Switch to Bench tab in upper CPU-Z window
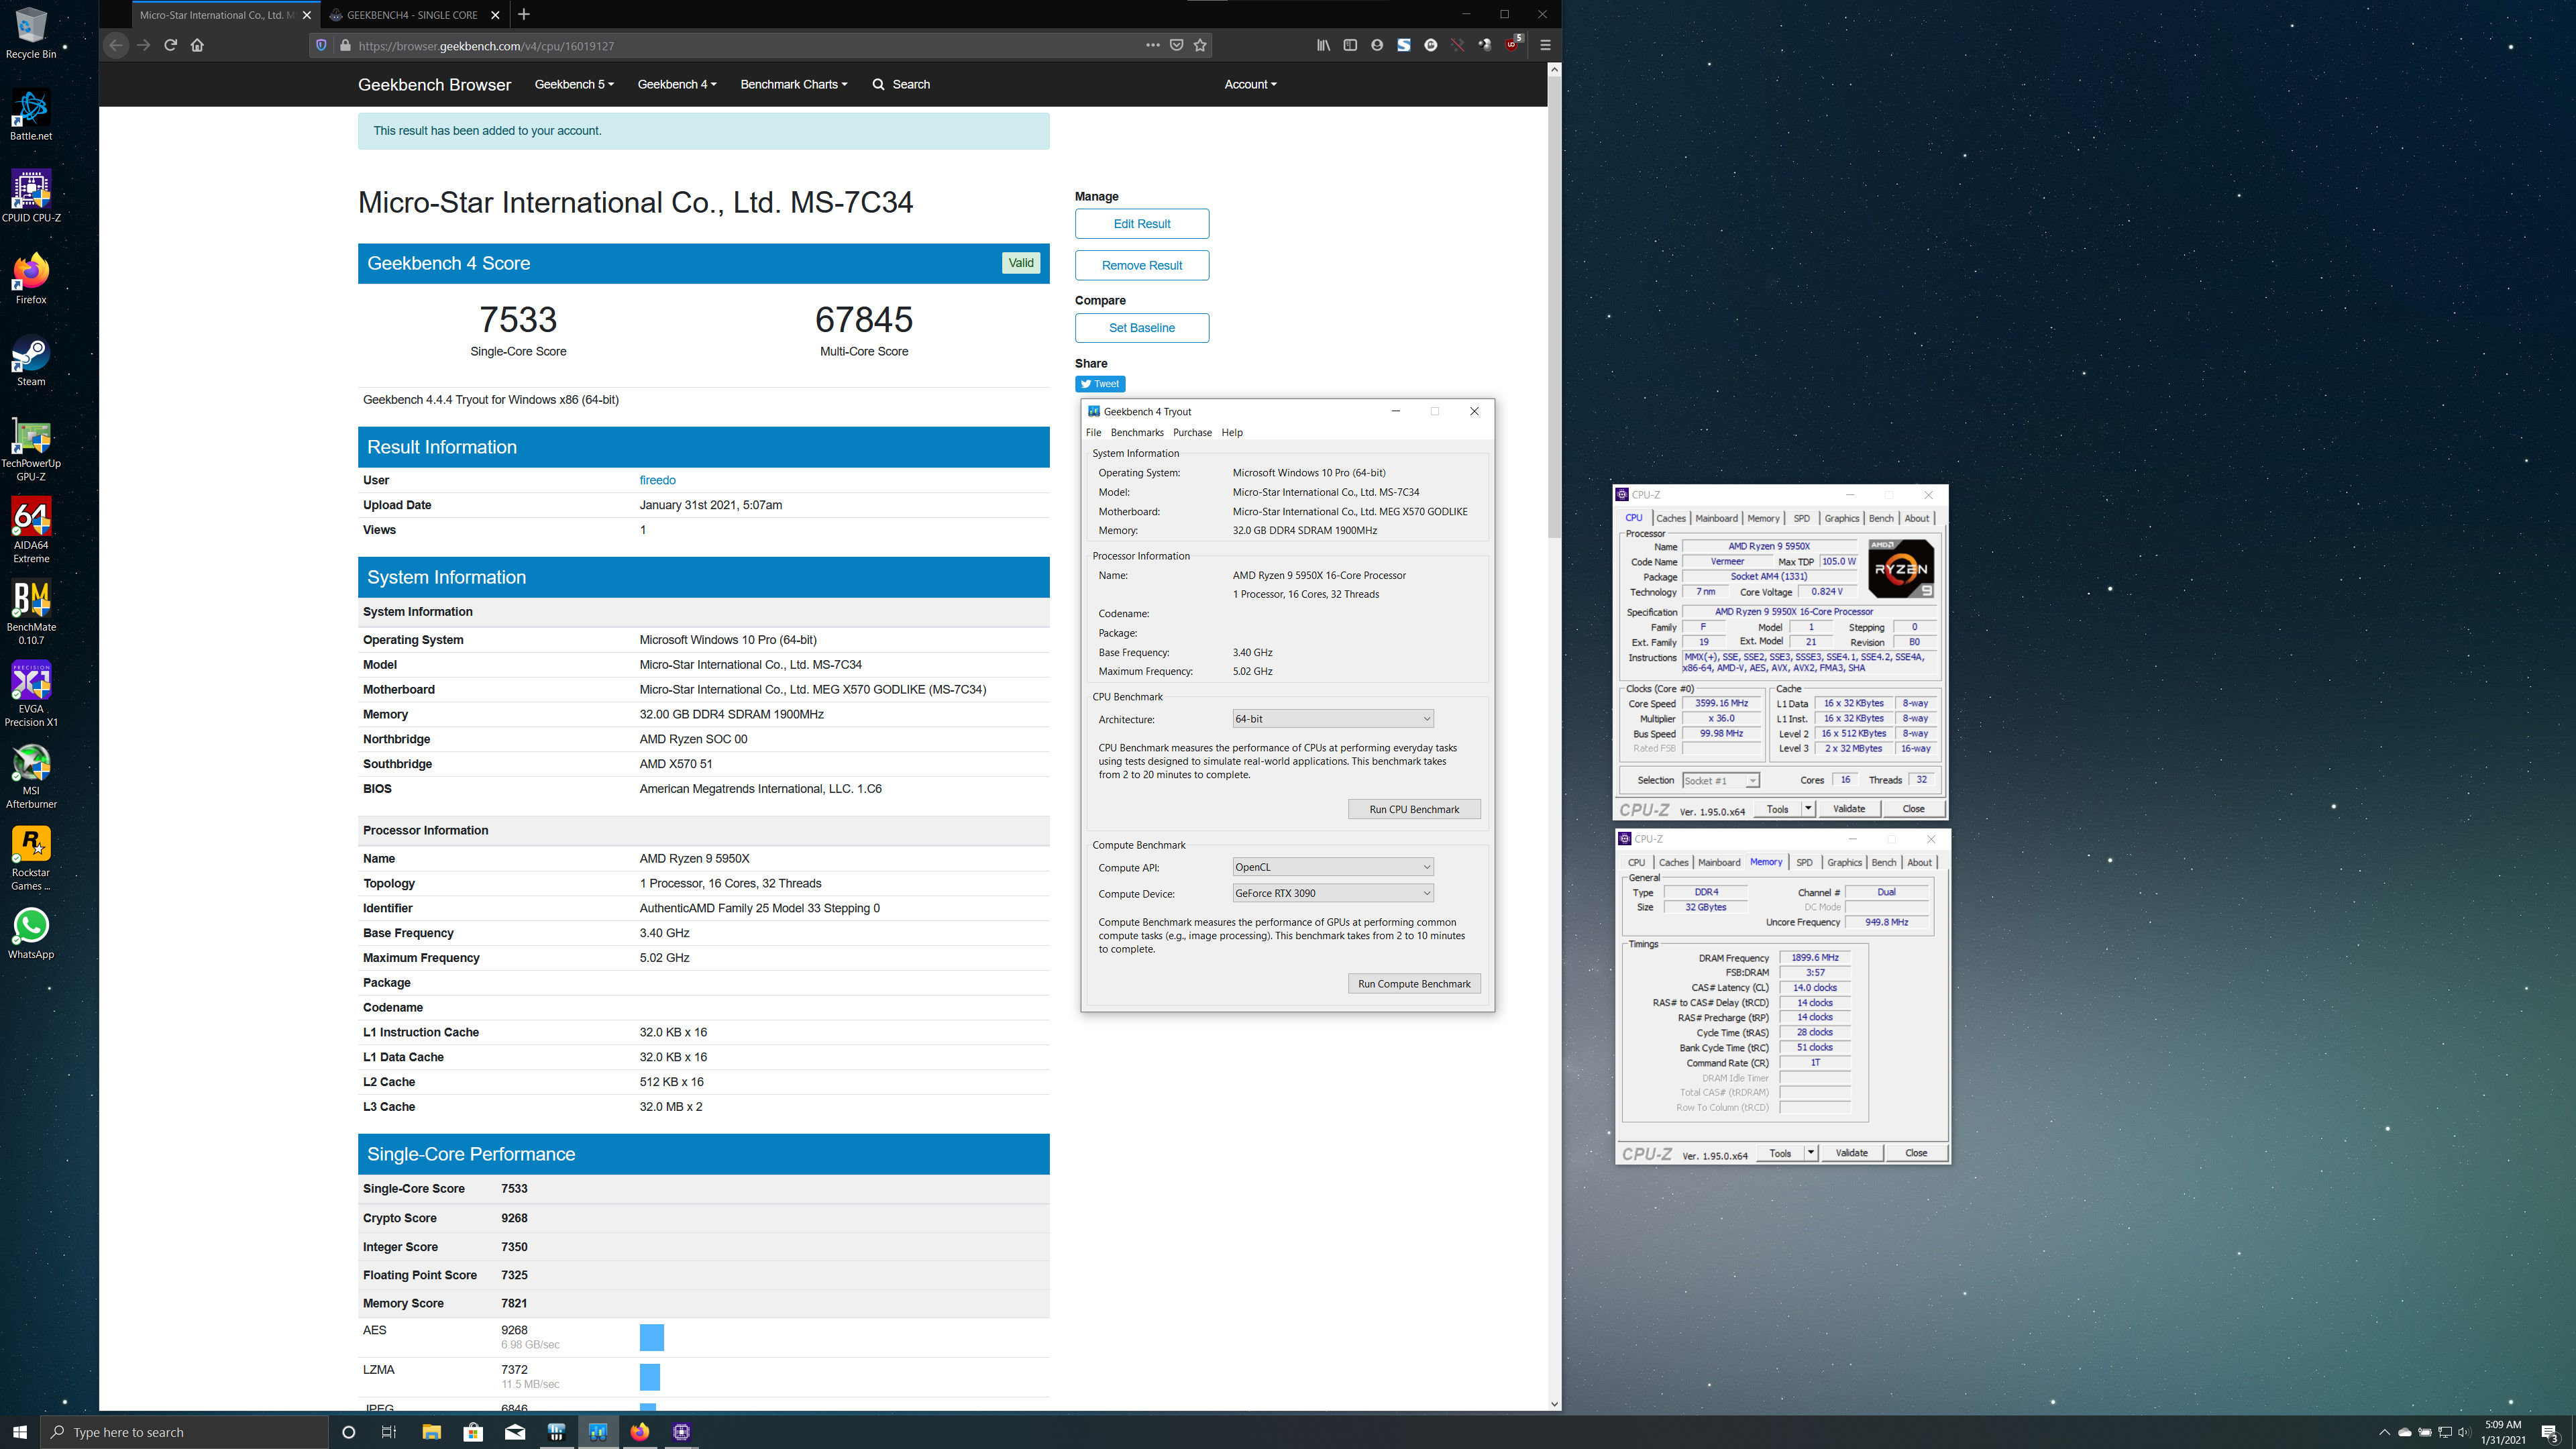The height and width of the screenshot is (1449, 2576). [x=1881, y=518]
